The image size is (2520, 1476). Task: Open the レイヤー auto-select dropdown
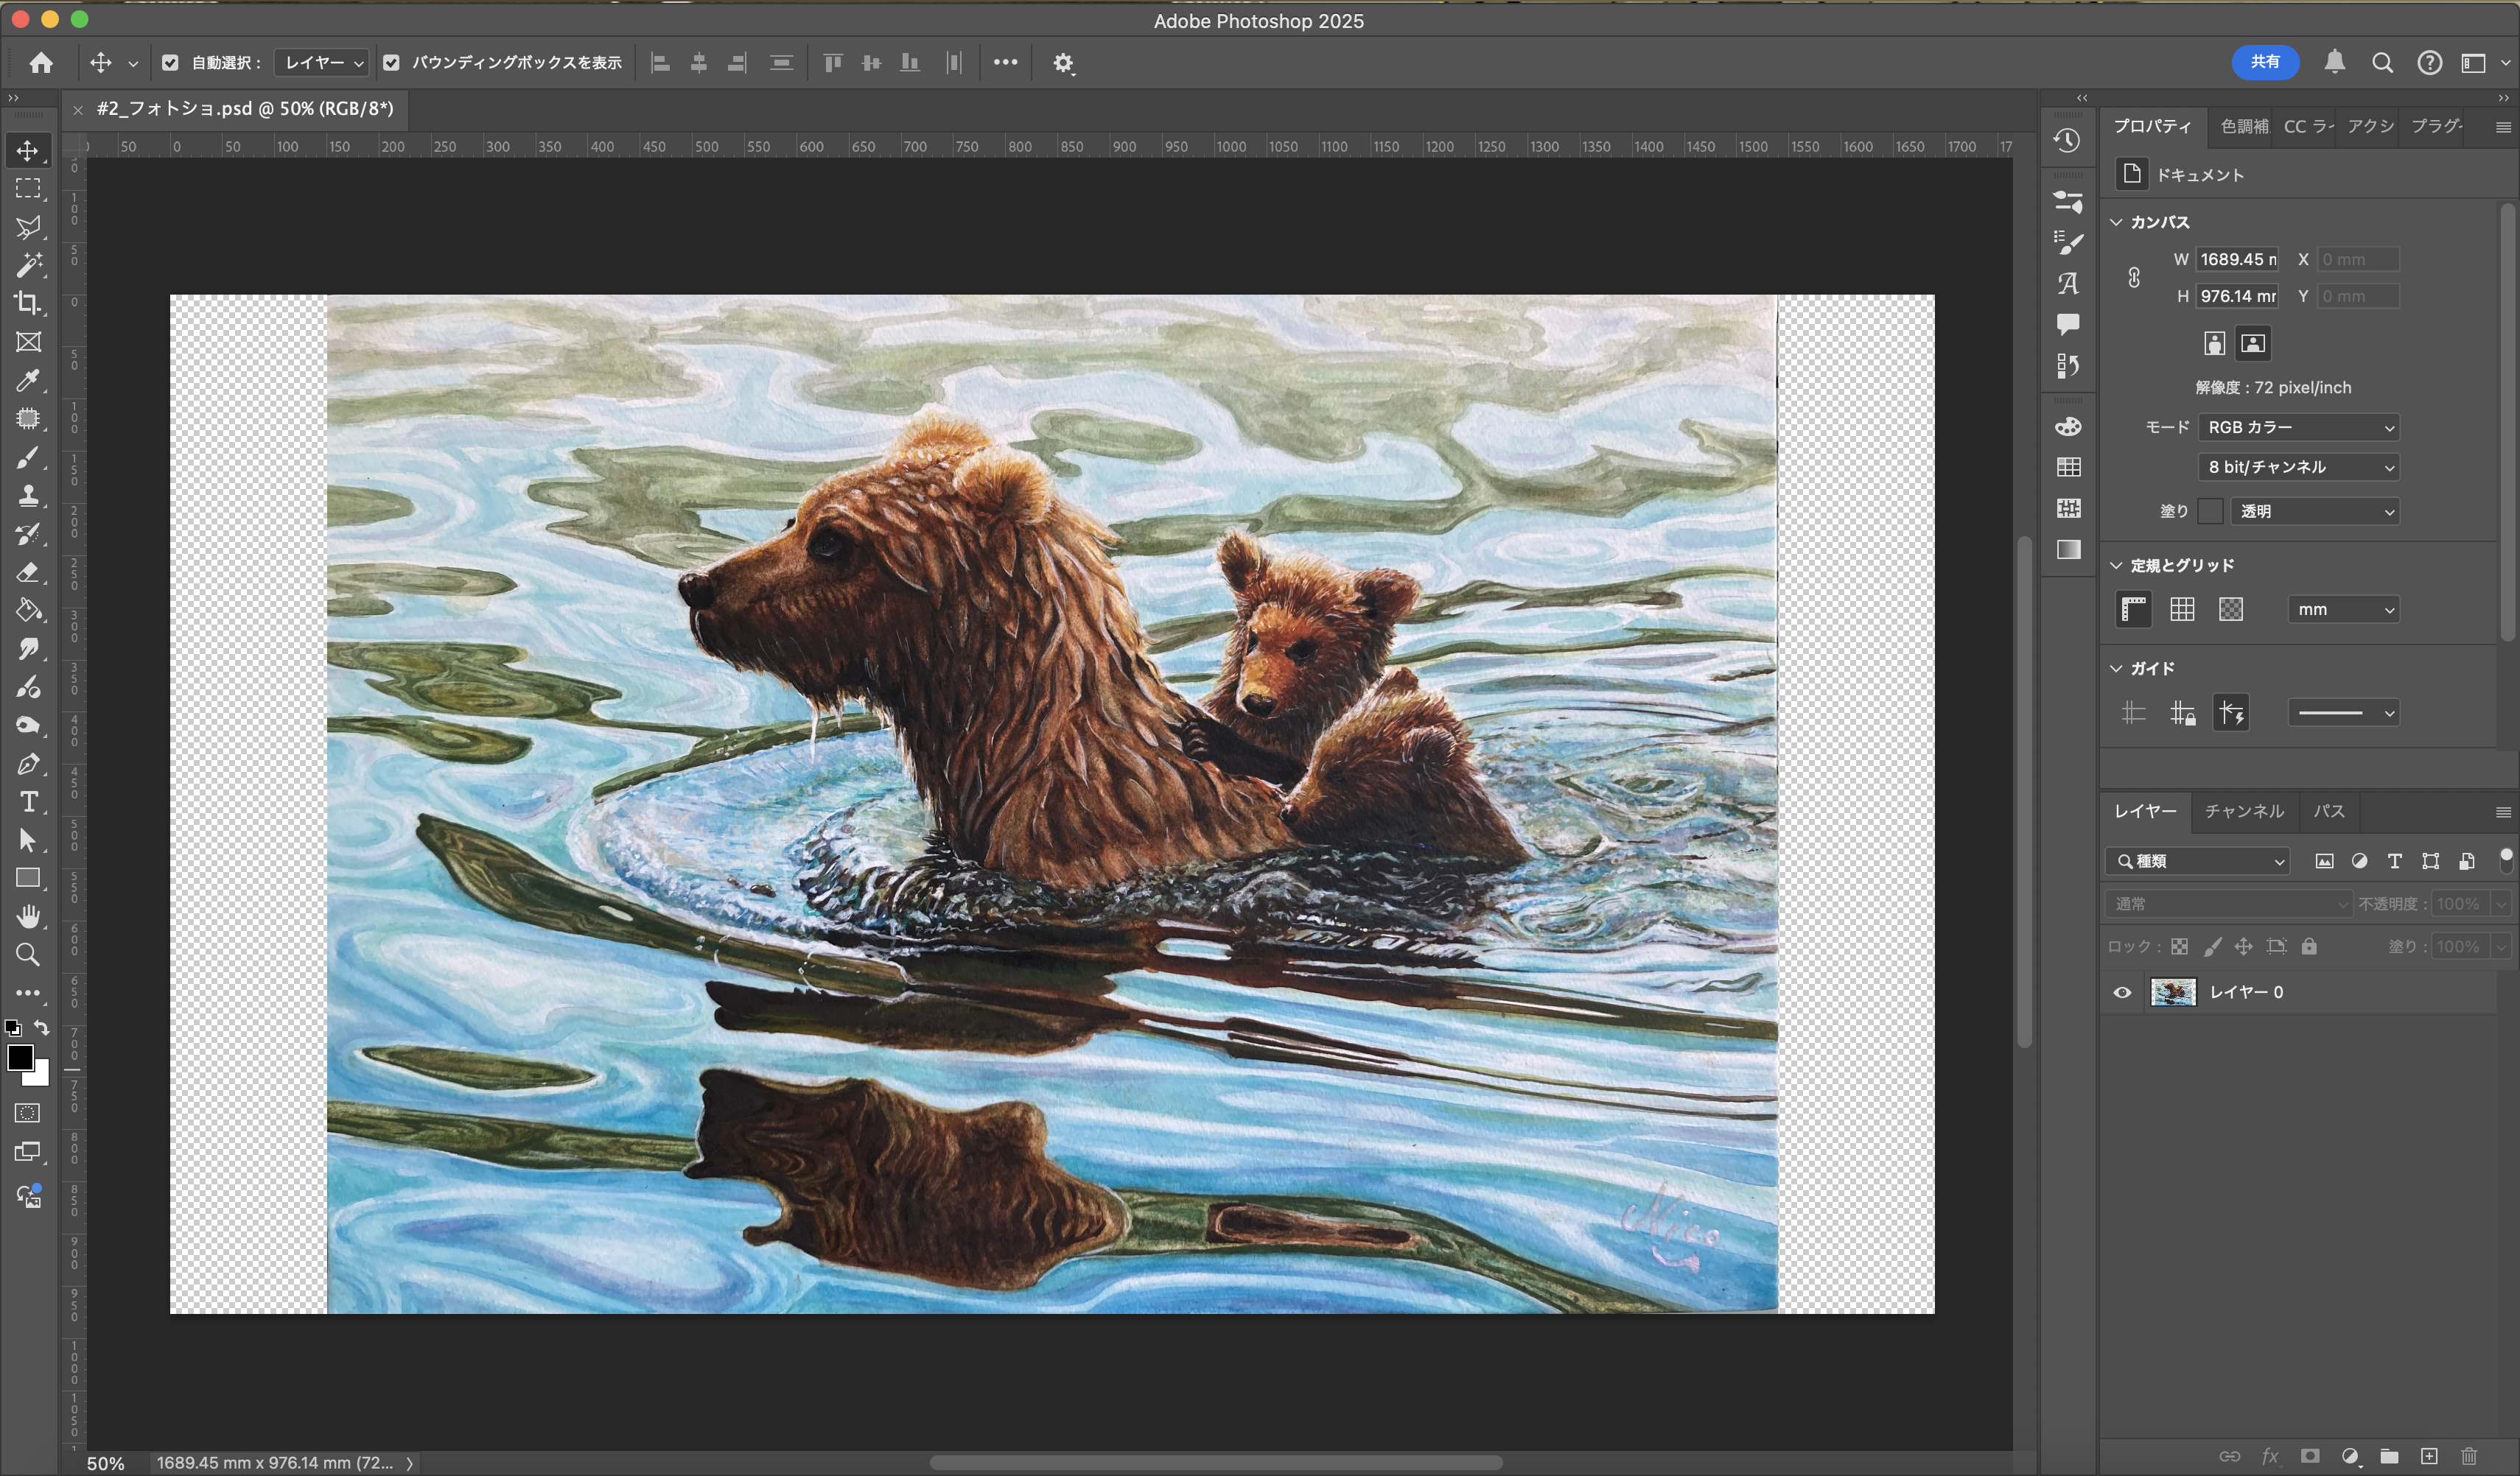[x=322, y=63]
